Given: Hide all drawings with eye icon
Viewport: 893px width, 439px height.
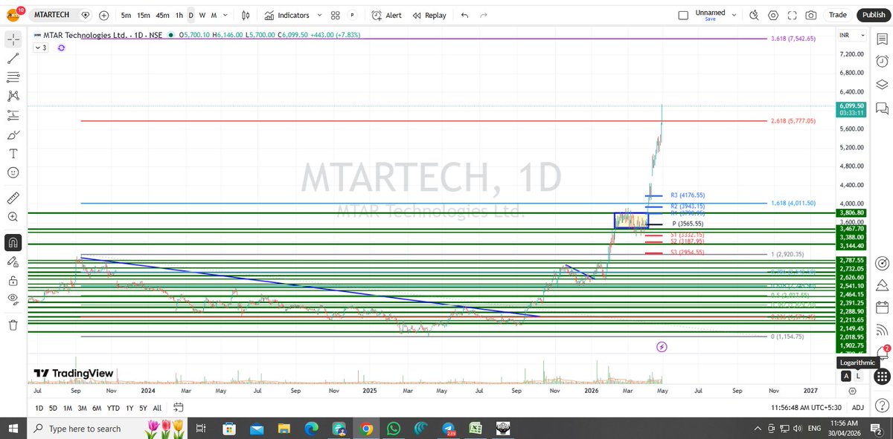Looking at the screenshot, I should 13,299.
